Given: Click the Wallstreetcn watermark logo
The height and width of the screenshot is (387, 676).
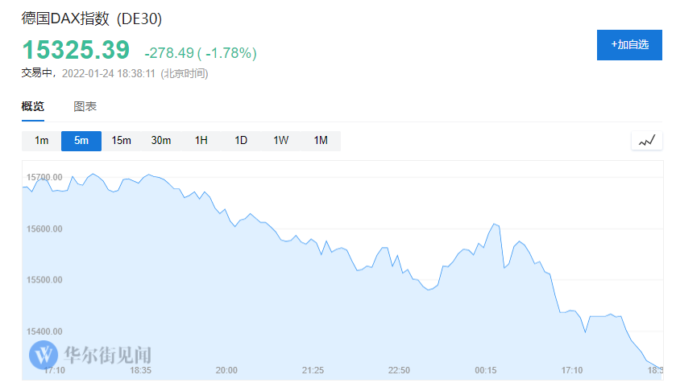Looking at the screenshot, I should pyautogui.click(x=91, y=354).
